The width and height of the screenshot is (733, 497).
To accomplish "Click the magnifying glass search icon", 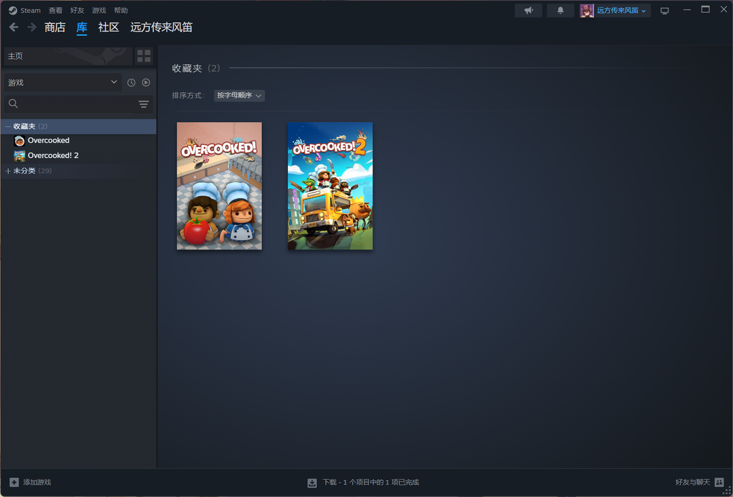I will pos(13,104).
